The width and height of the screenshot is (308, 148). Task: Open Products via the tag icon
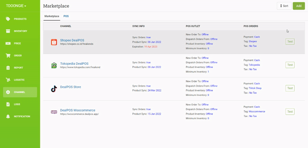[8, 19]
